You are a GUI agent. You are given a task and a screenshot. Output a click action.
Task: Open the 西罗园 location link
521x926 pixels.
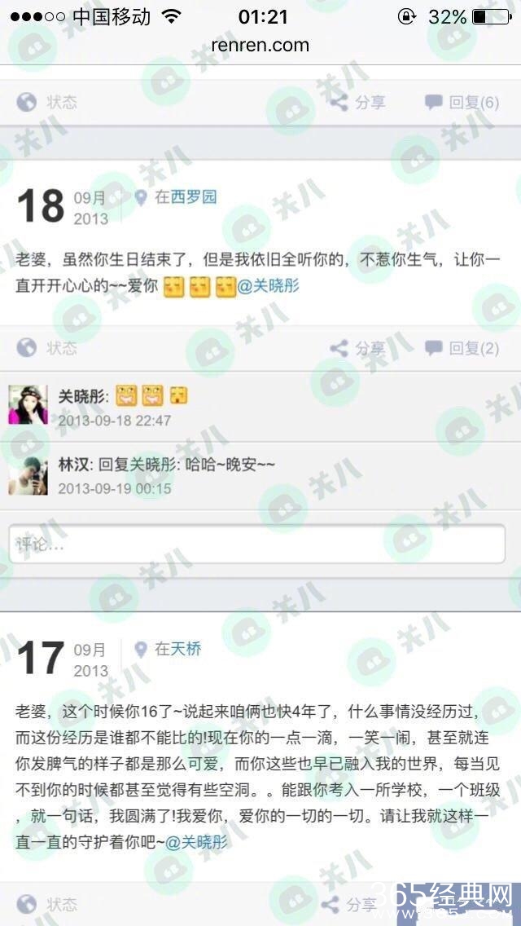[x=194, y=197]
